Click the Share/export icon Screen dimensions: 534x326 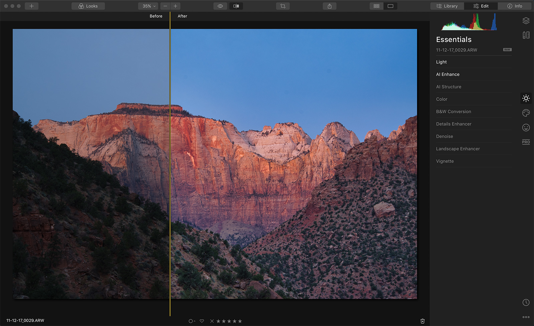[329, 6]
